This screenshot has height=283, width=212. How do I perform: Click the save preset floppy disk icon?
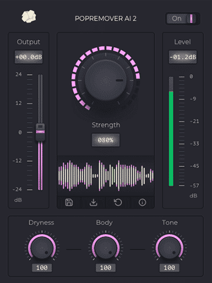click(69, 202)
